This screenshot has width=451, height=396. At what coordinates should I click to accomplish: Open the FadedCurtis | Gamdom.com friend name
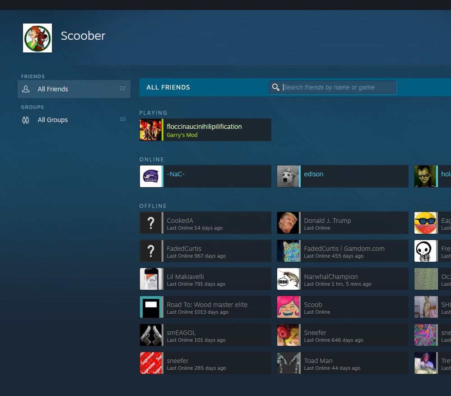pyautogui.click(x=344, y=249)
